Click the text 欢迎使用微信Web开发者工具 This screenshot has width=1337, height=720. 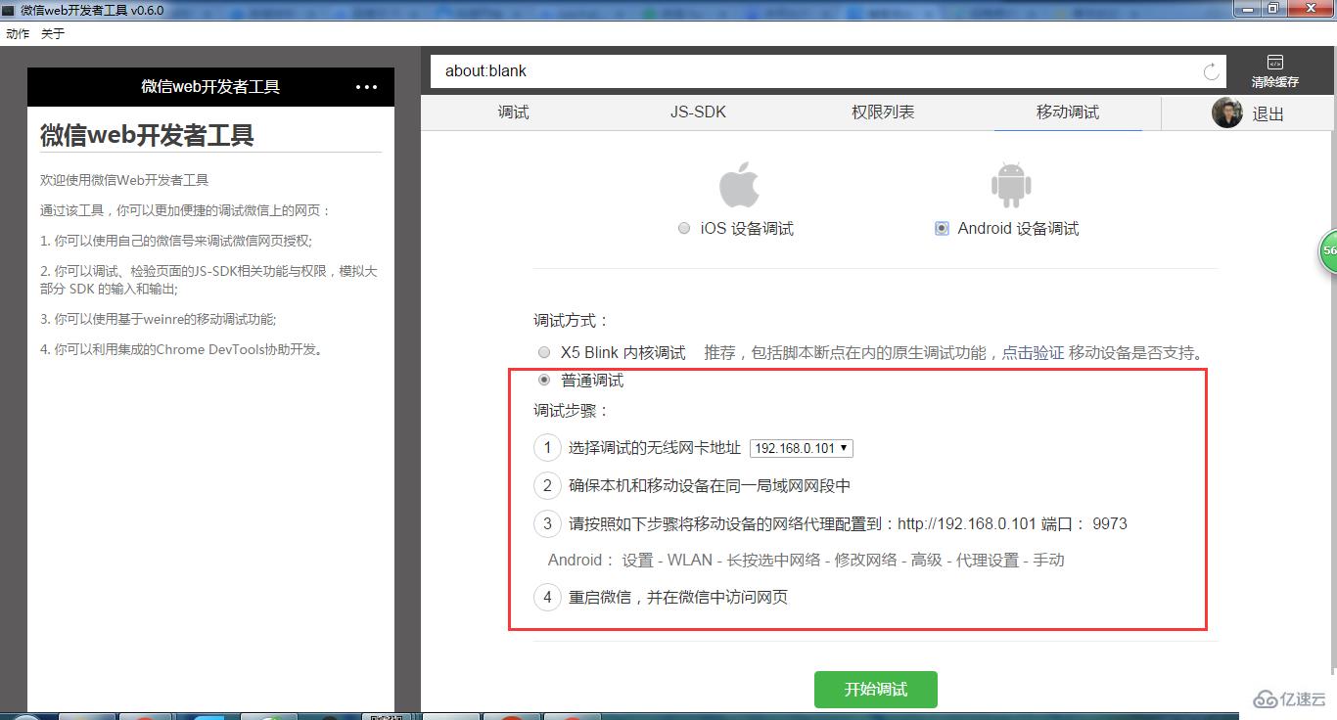pos(124,180)
